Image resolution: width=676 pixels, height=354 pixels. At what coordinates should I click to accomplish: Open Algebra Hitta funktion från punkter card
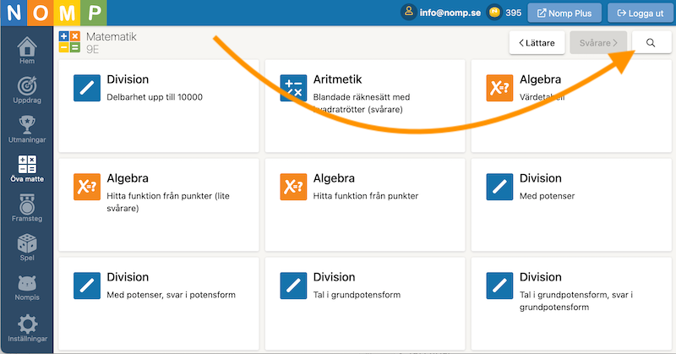pos(365,204)
